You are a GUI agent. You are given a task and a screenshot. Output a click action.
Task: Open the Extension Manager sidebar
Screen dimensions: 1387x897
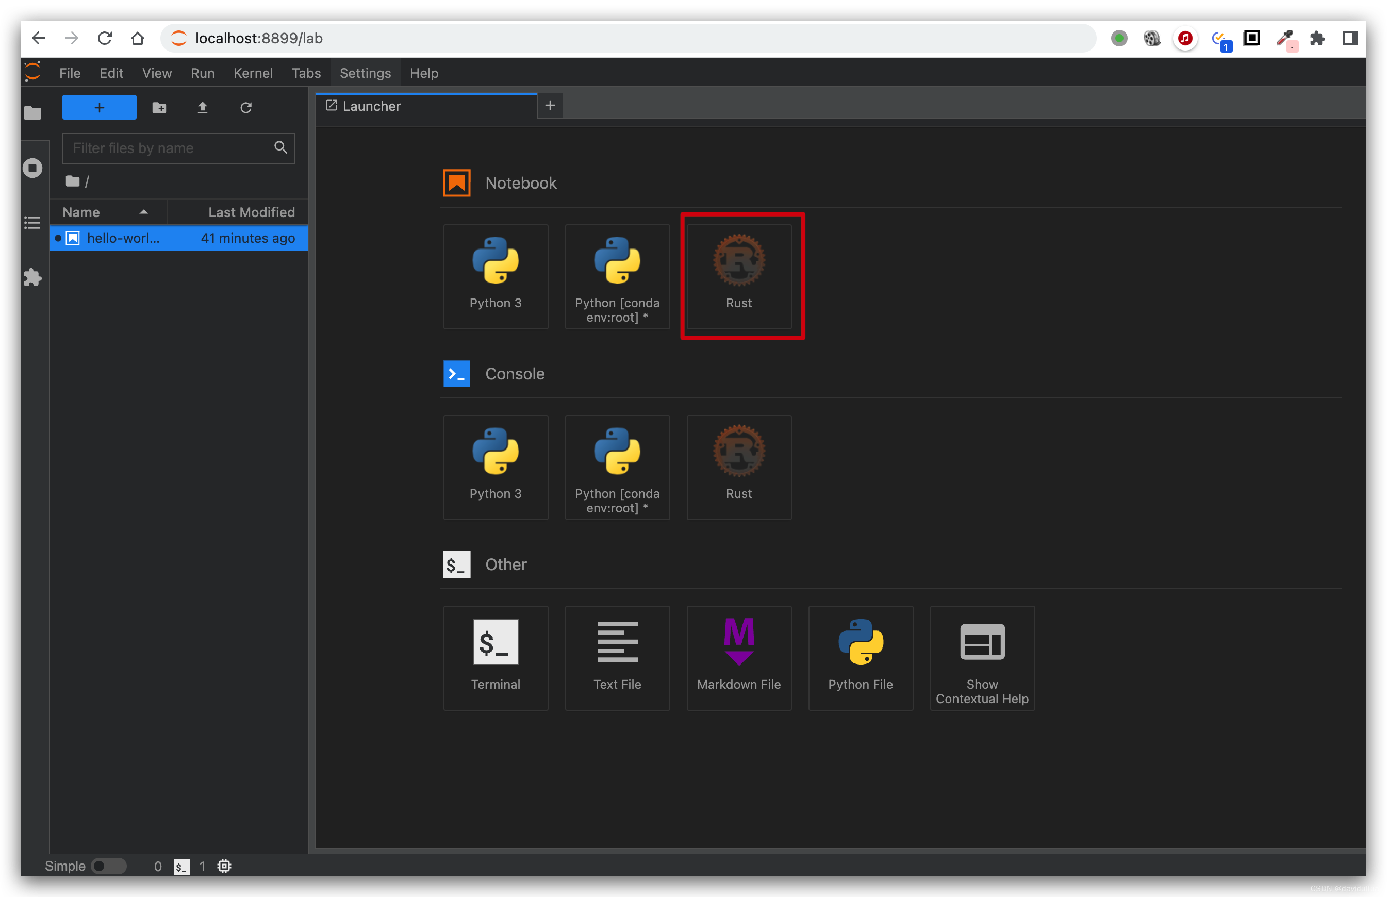pyautogui.click(x=32, y=277)
